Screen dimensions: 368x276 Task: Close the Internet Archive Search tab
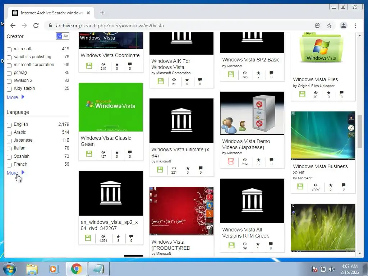(x=88, y=13)
